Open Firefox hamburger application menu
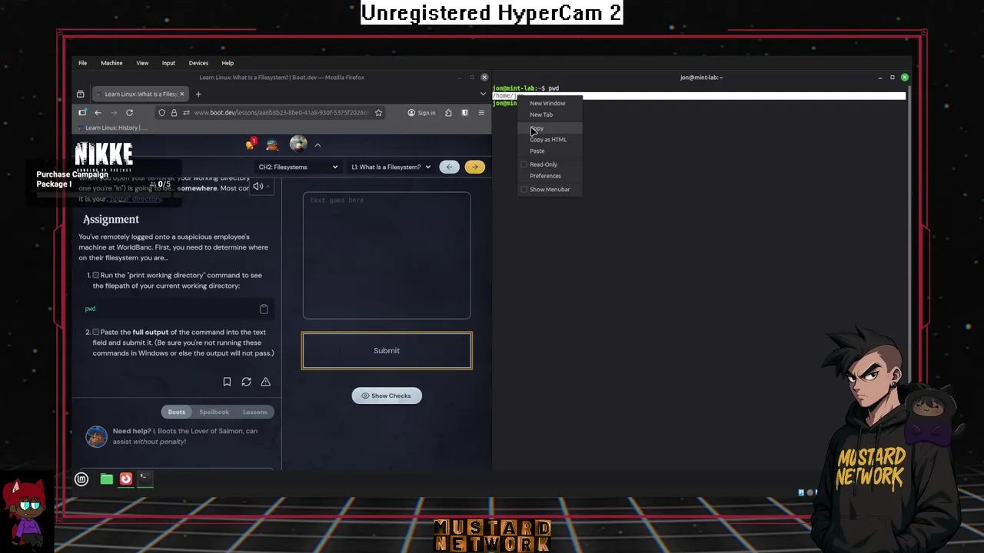 click(481, 113)
